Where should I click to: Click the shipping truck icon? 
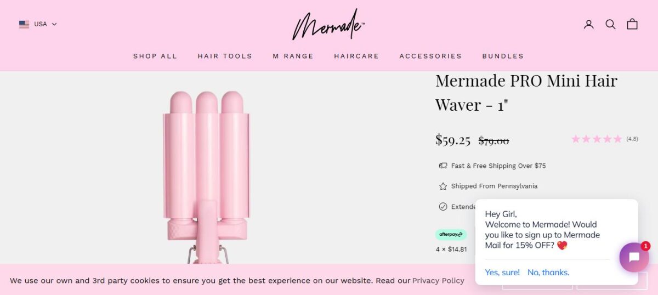click(443, 166)
